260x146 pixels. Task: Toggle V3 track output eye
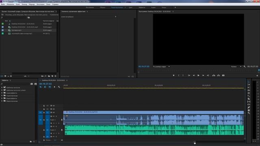[x=54, y=105]
